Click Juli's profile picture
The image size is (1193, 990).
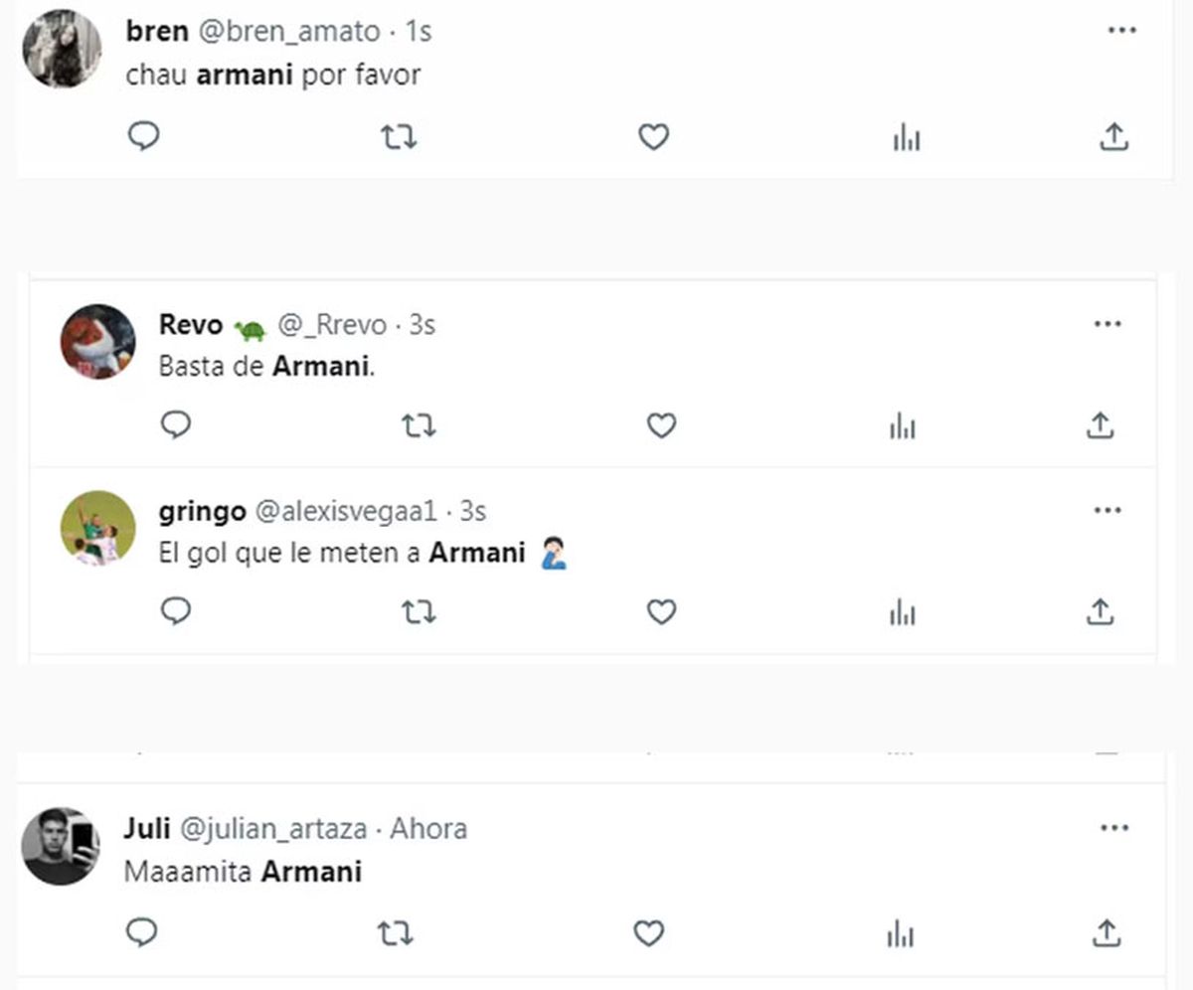61,846
